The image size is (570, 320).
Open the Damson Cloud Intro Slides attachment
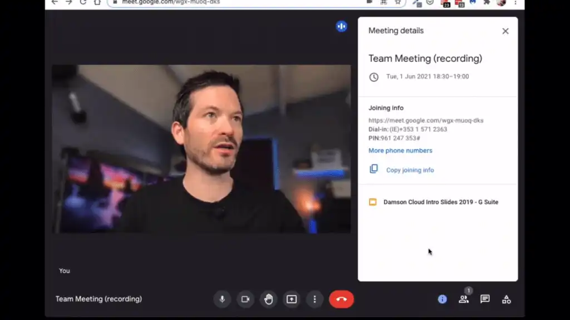(x=441, y=202)
